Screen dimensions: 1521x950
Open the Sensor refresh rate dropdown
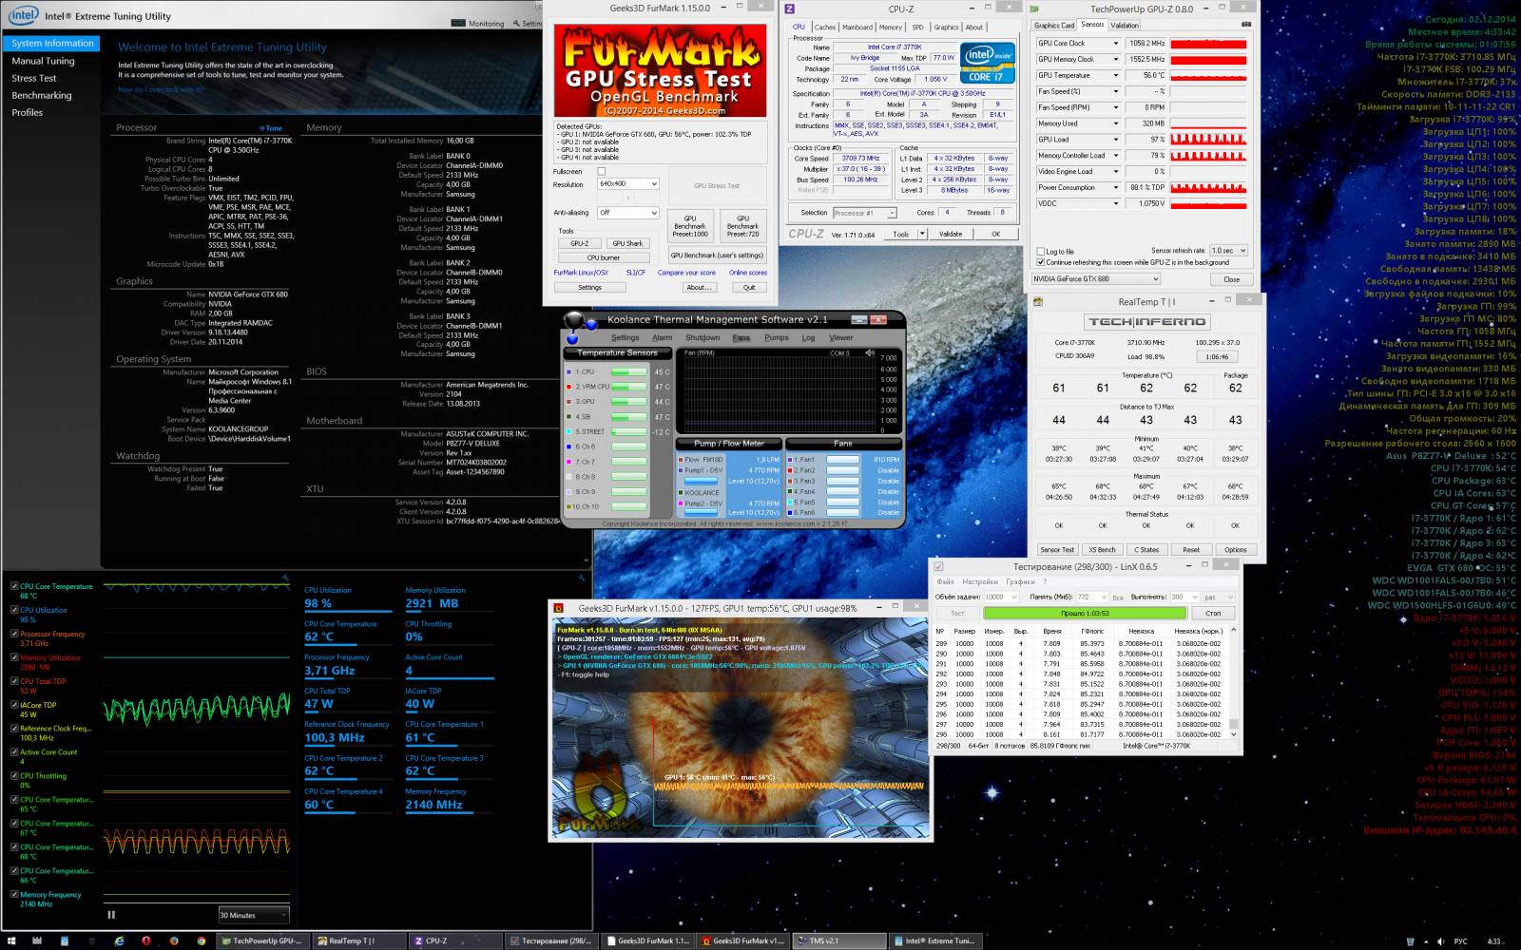pyautogui.click(x=1228, y=251)
